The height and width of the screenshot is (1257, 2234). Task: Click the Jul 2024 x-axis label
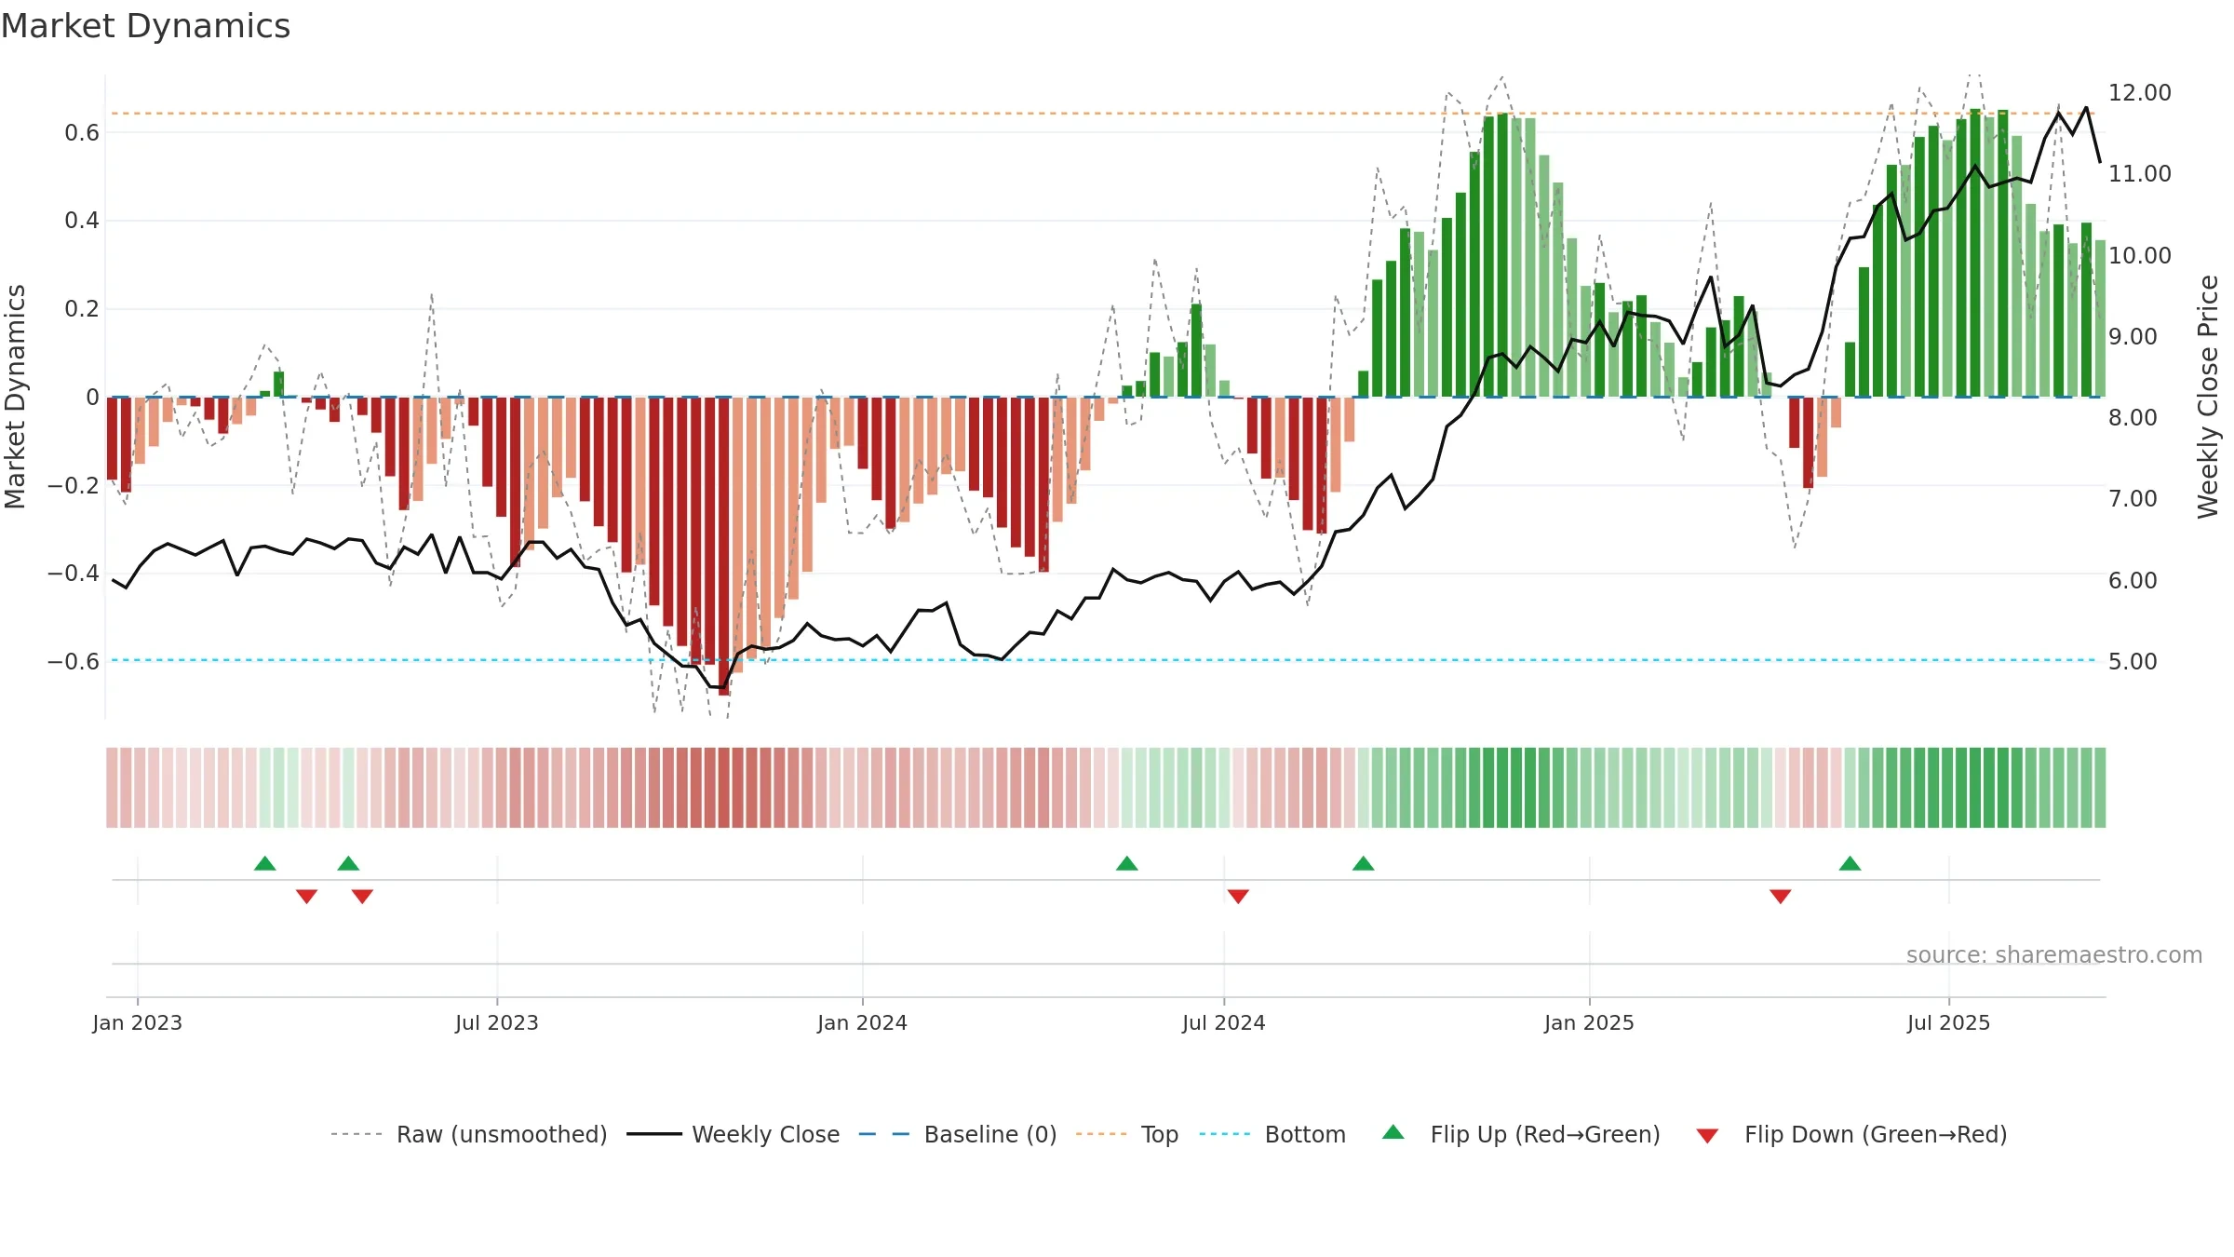[1224, 1022]
